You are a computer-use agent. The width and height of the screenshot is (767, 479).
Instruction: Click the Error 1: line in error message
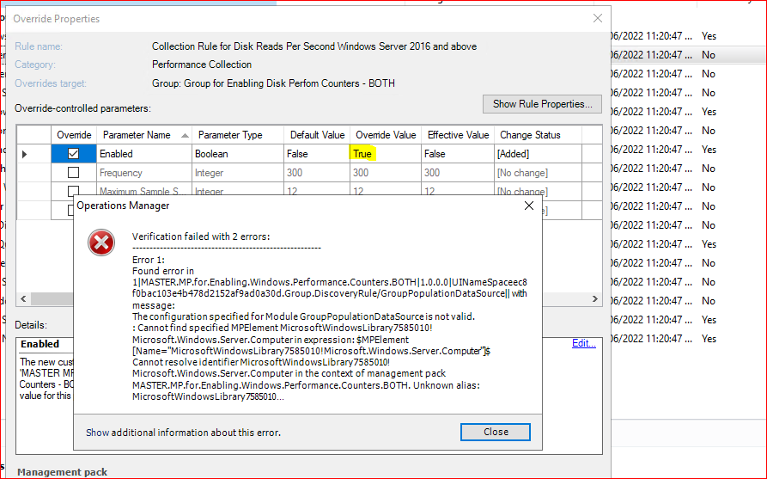tap(149, 260)
